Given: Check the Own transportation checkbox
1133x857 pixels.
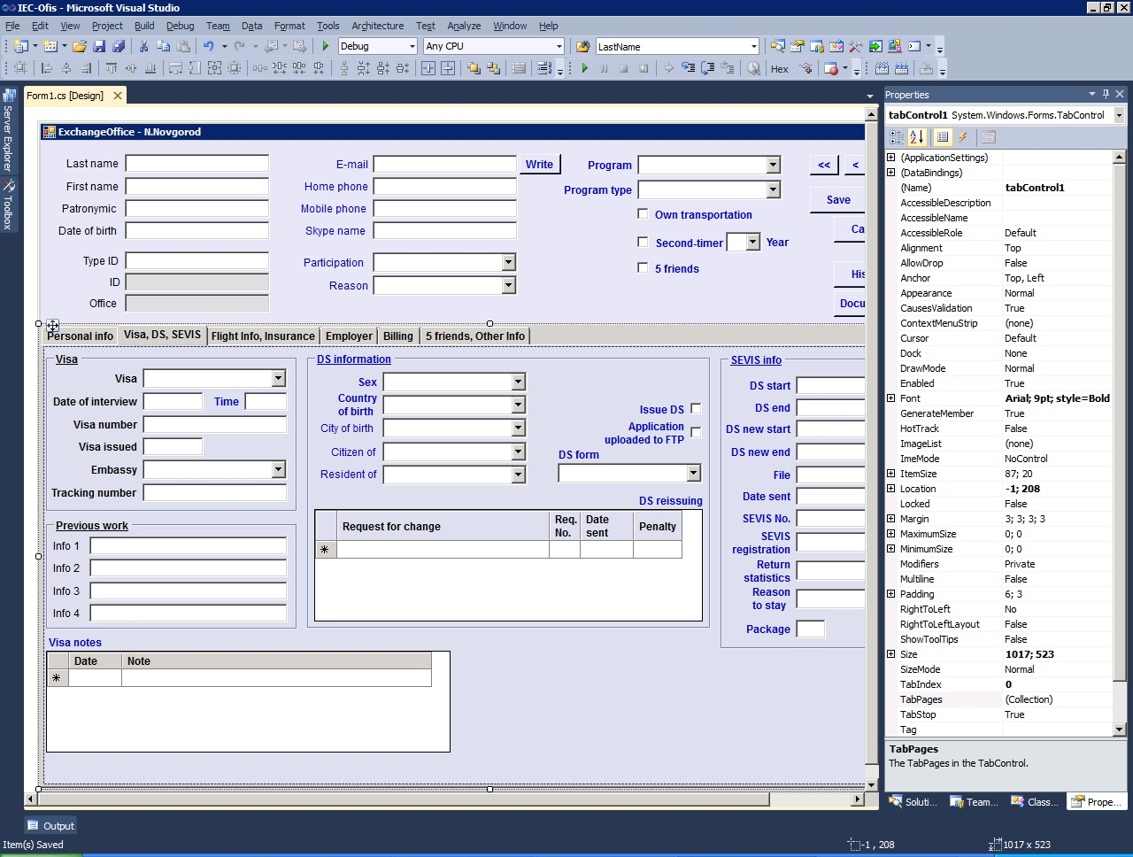Looking at the screenshot, I should pyautogui.click(x=644, y=213).
